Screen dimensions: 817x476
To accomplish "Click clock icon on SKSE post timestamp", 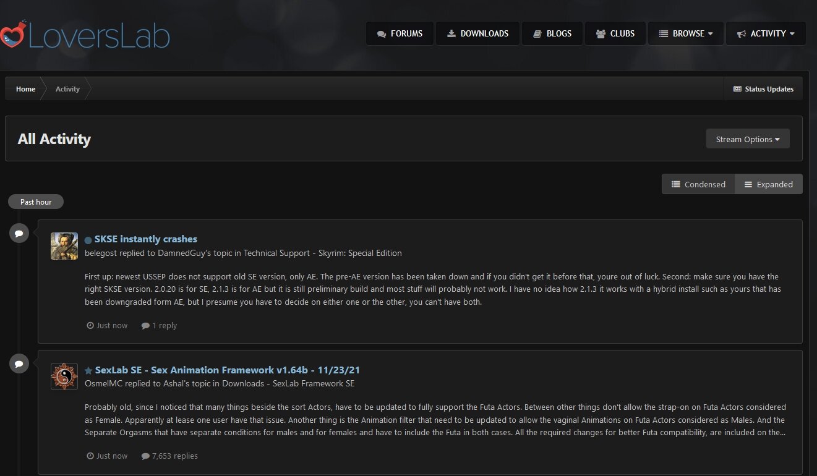I will coord(90,325).
